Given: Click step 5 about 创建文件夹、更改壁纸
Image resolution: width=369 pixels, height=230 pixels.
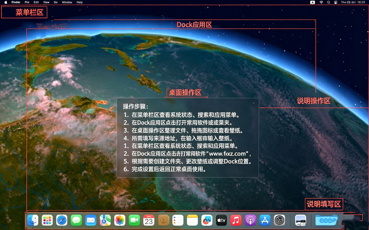Looking at the screenshot, I should click(x=188, y=161).
